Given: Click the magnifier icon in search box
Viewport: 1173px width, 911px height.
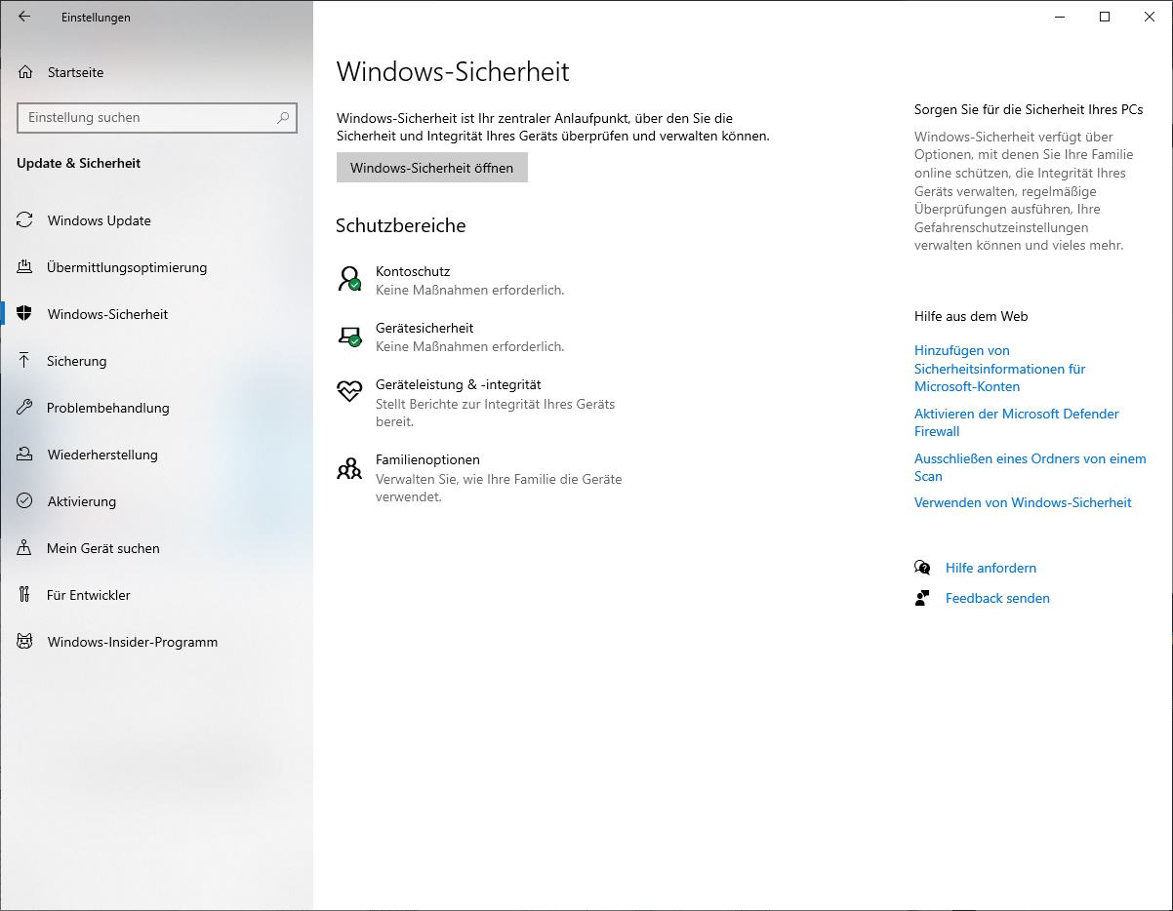Looking at the screenshot, I should pyautogui.click(x=283, y=117).
